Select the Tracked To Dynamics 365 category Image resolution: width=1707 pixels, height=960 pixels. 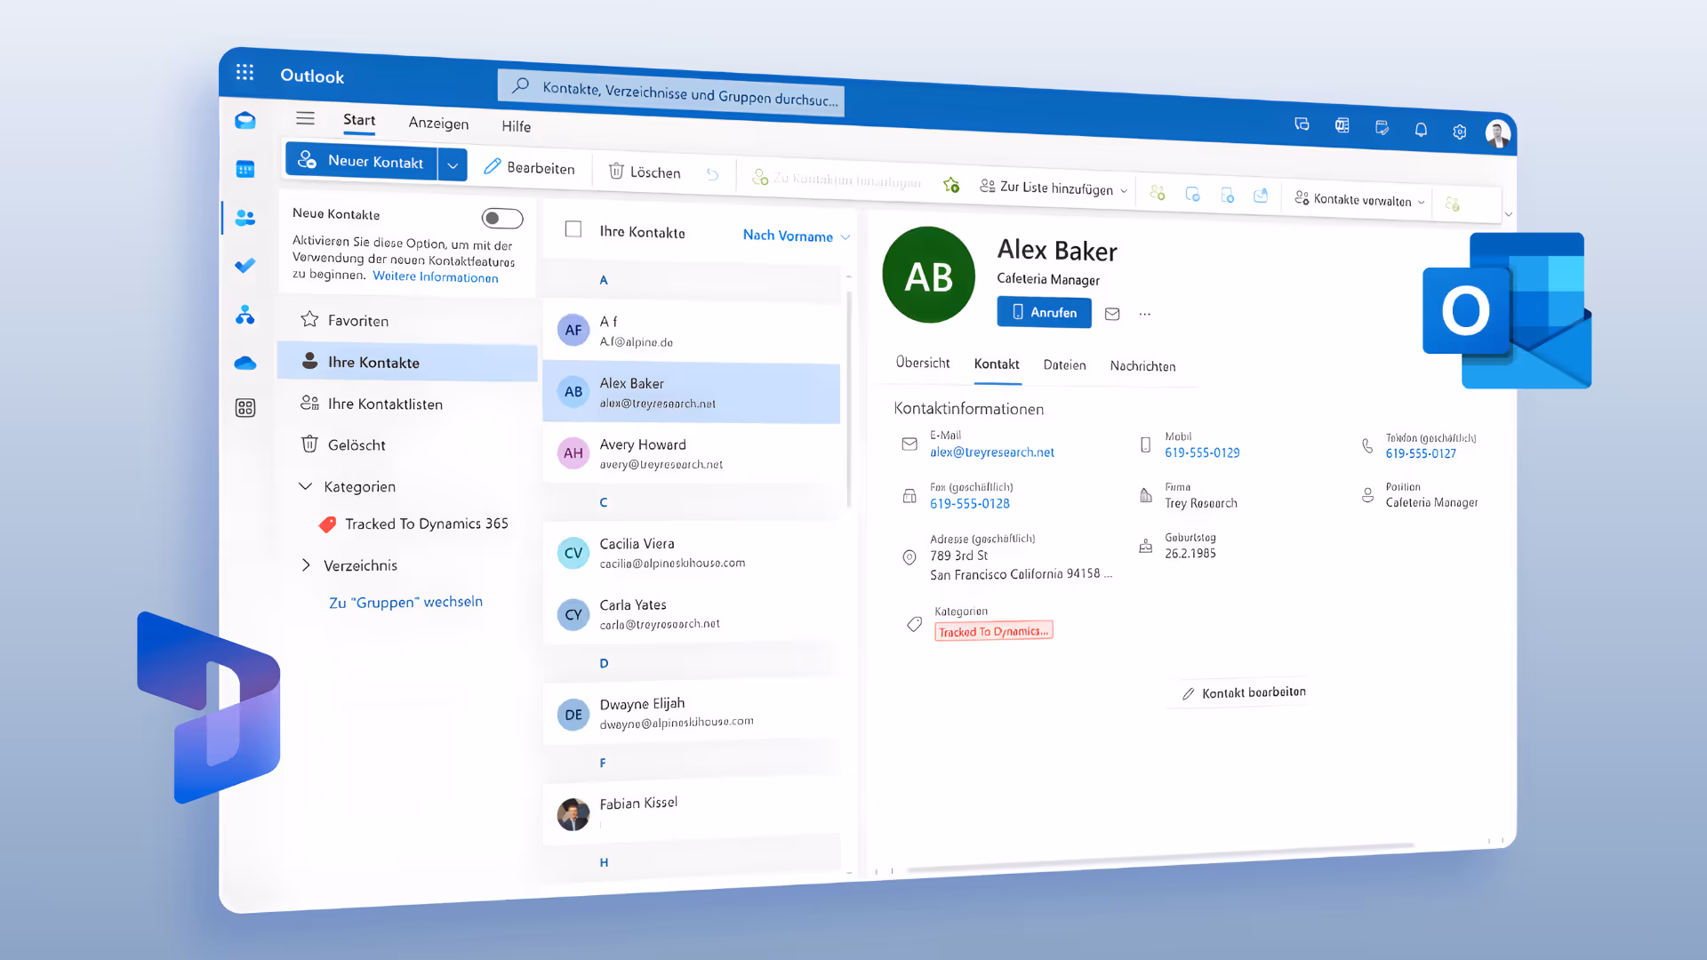(413, 524)
